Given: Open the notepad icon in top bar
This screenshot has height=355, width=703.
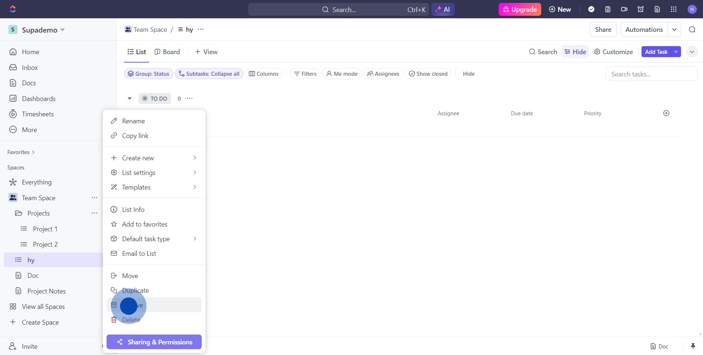Looking at the screenshot, I should [608, 10].
